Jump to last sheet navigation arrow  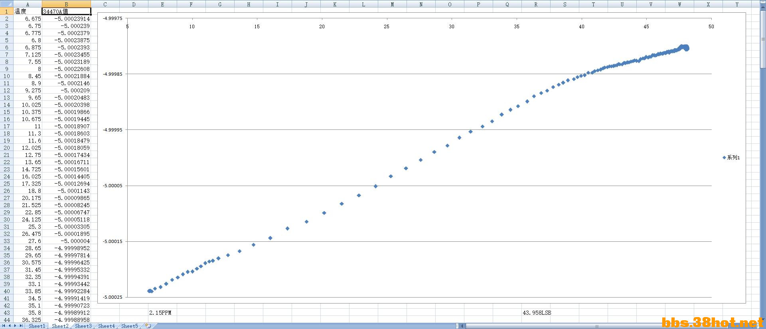(x=21, y=326)
